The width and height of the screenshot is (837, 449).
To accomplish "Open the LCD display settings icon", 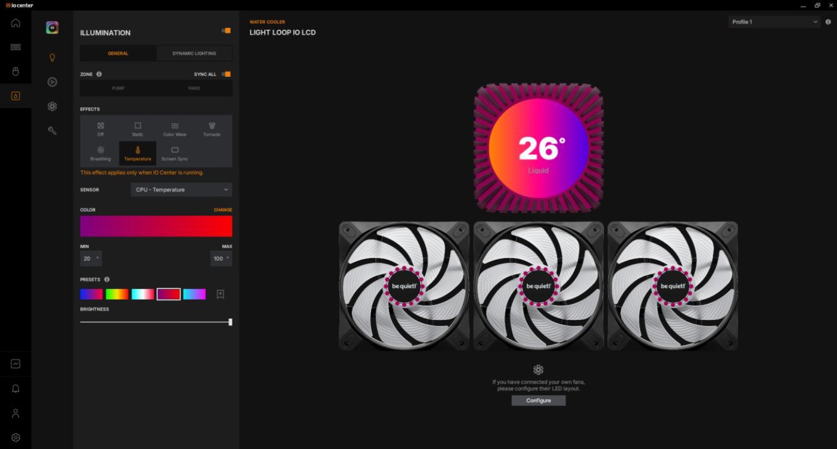I will coord(52,27).
